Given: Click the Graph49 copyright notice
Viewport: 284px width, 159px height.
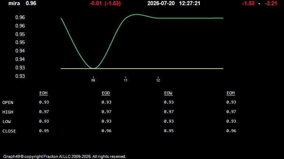Looking at the screenshot, I should click(x=64, y=156).
